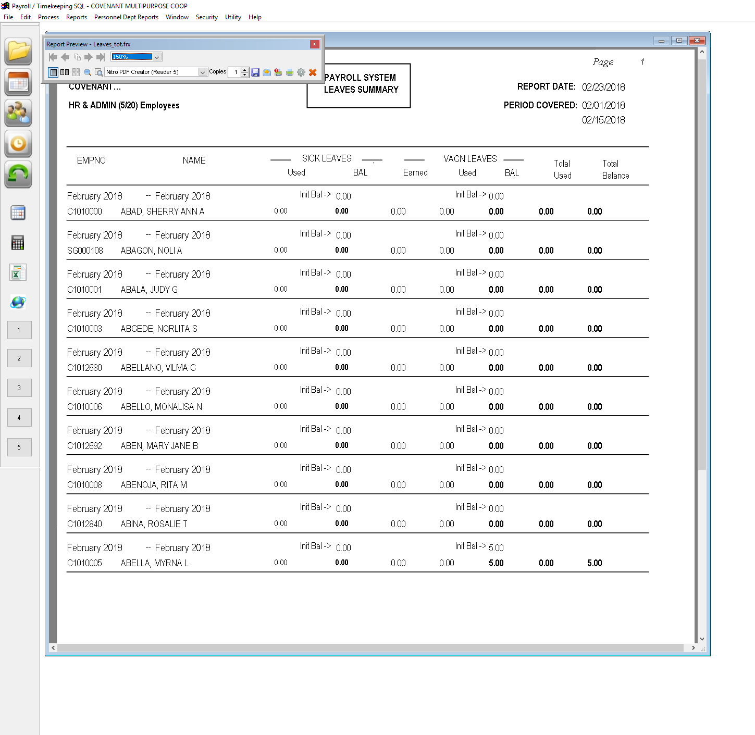The image size is (755, 735).
Task: Click the PAYROLL SYSTEM LEAVES SUMMARY title box
Action: click(x=359, y=85)
